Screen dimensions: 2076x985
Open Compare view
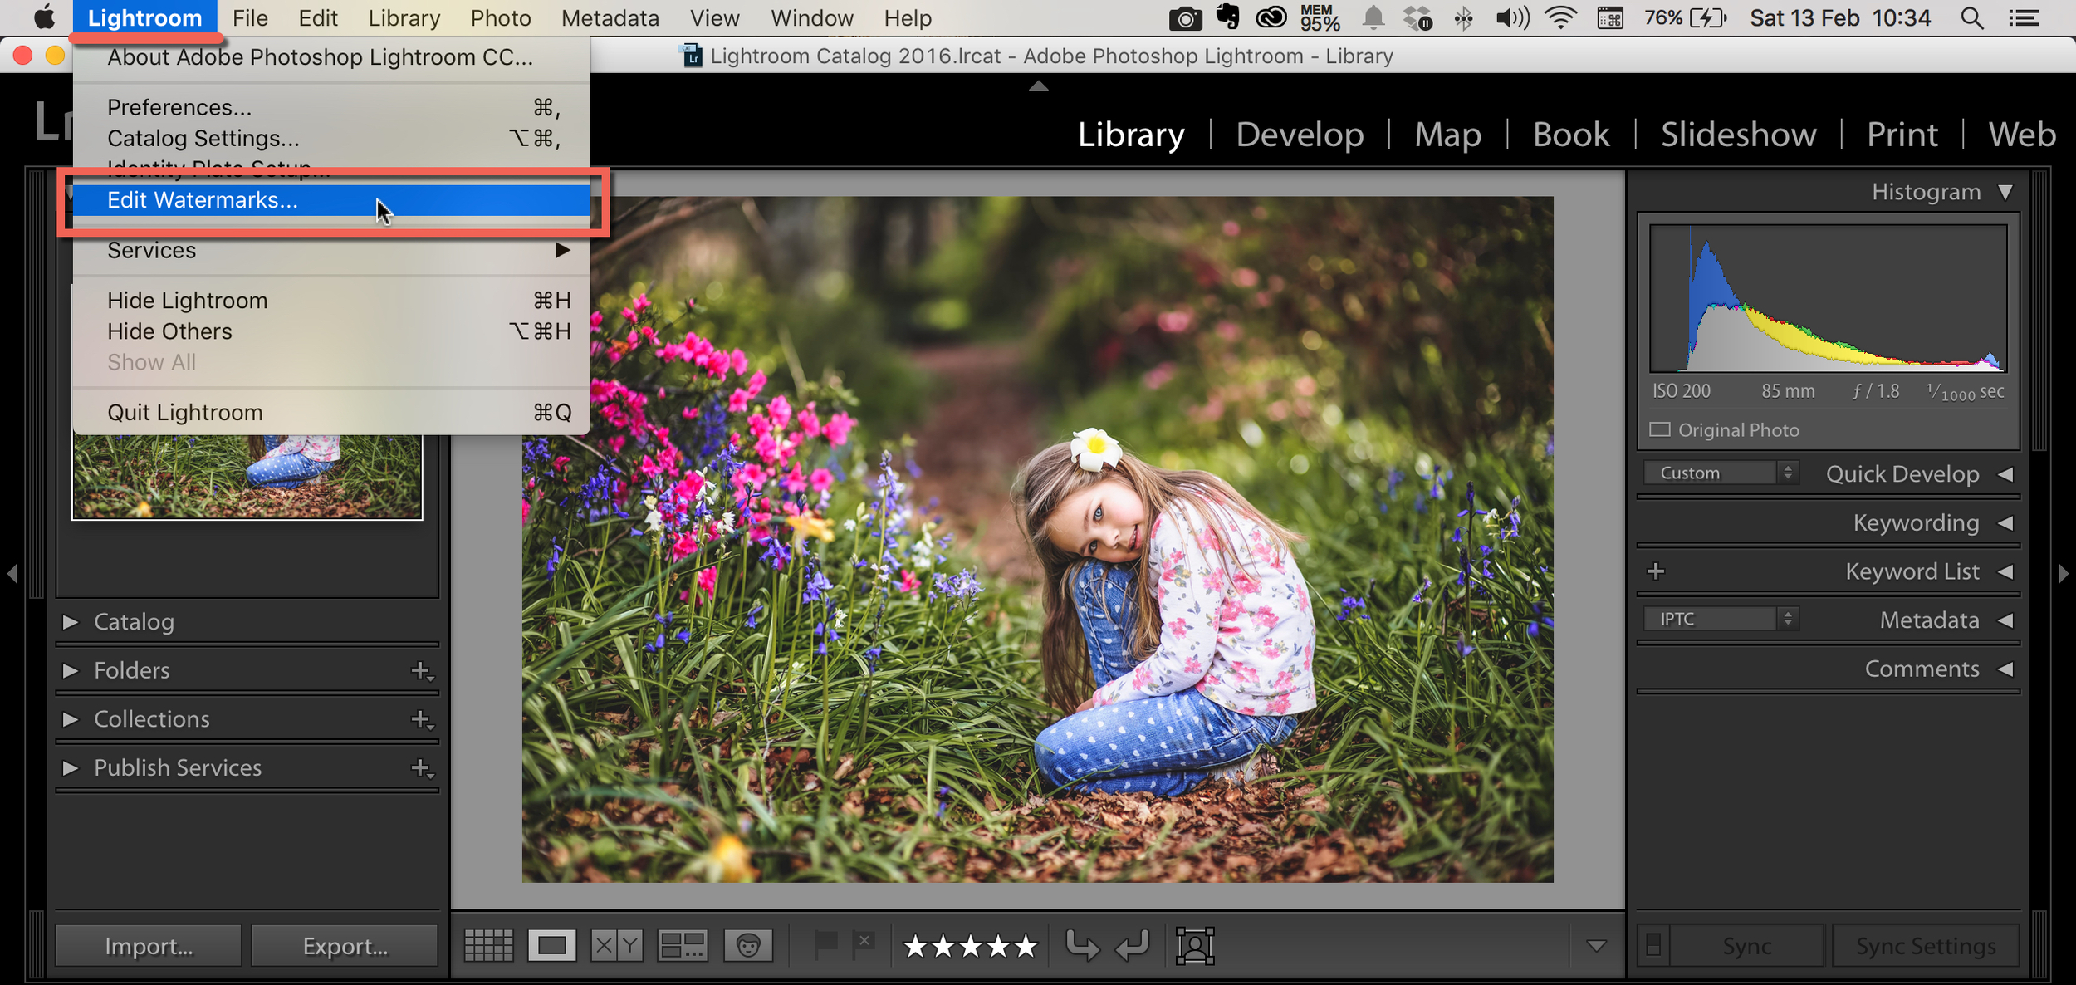(x=616, y=945)
